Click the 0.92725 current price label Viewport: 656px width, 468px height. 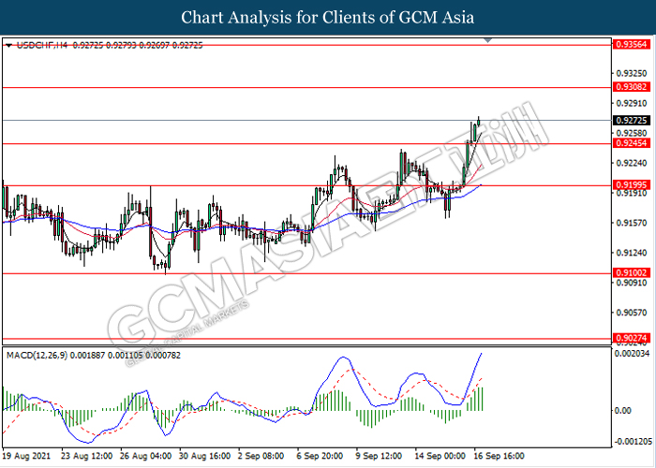pos(631,121)
